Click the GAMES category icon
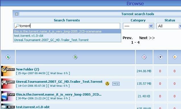Image resolution: width=181 pixels, height=109 pixels. click(8, 84)
